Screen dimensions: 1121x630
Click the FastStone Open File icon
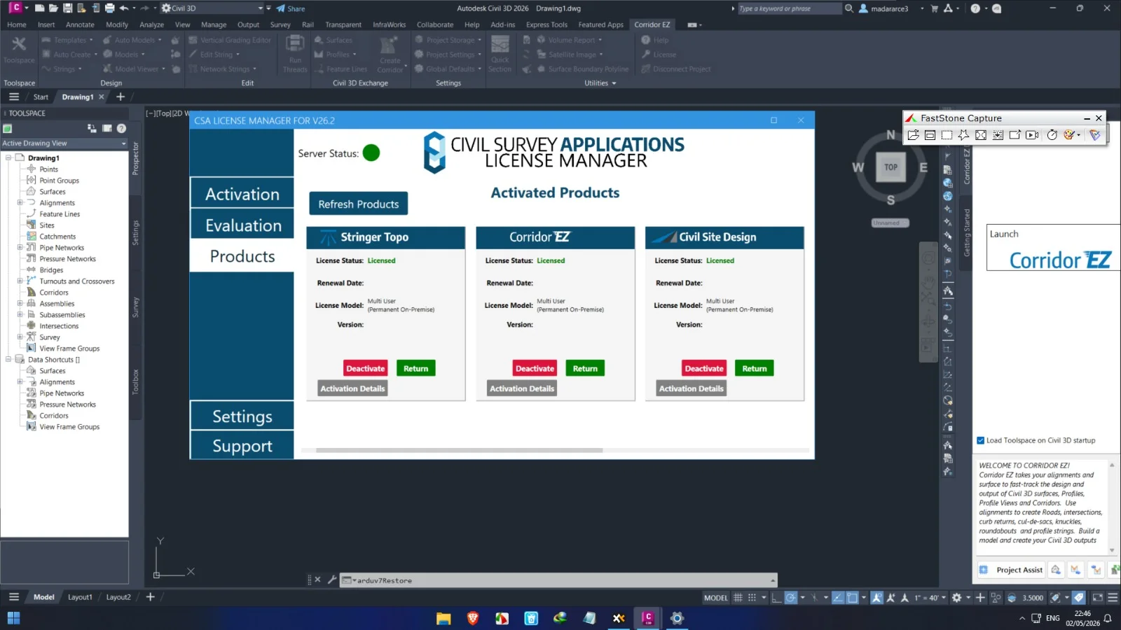913,135
